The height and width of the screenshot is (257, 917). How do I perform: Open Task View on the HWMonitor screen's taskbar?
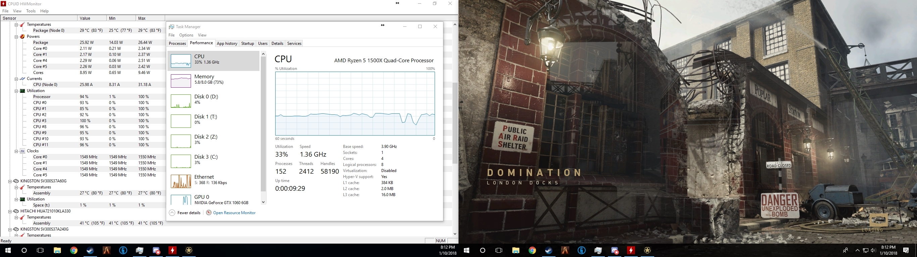(x=41, y=250)
